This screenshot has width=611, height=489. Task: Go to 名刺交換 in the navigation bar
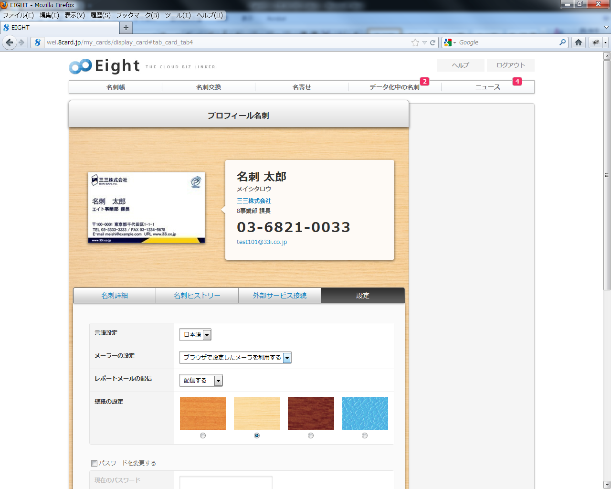[x=209, y=87]
